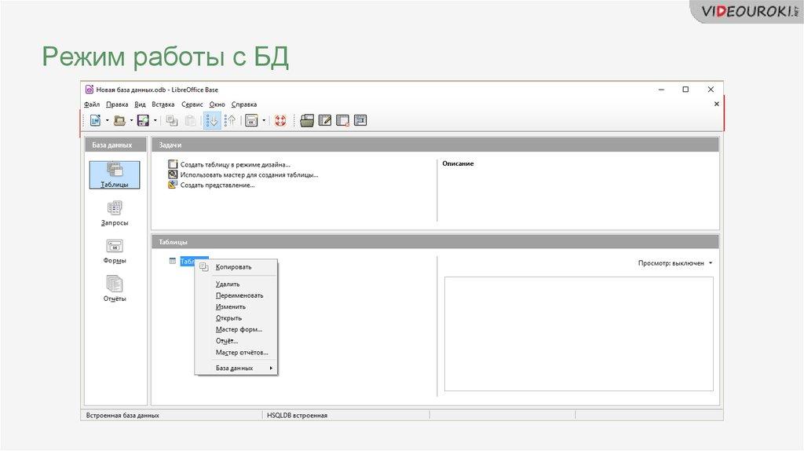Expand the Просмотр: выключен preview dropdown
The height and width of the screenshot is (451, 804).
pos(675,263)
